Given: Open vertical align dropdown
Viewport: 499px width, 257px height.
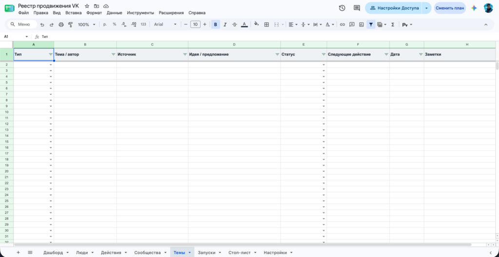Looking at the screenshot, I should [305, 24].
